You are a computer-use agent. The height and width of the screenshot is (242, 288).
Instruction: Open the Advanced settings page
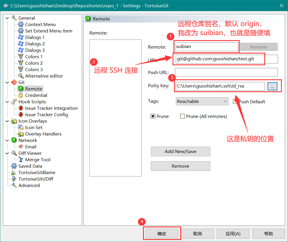29,186
